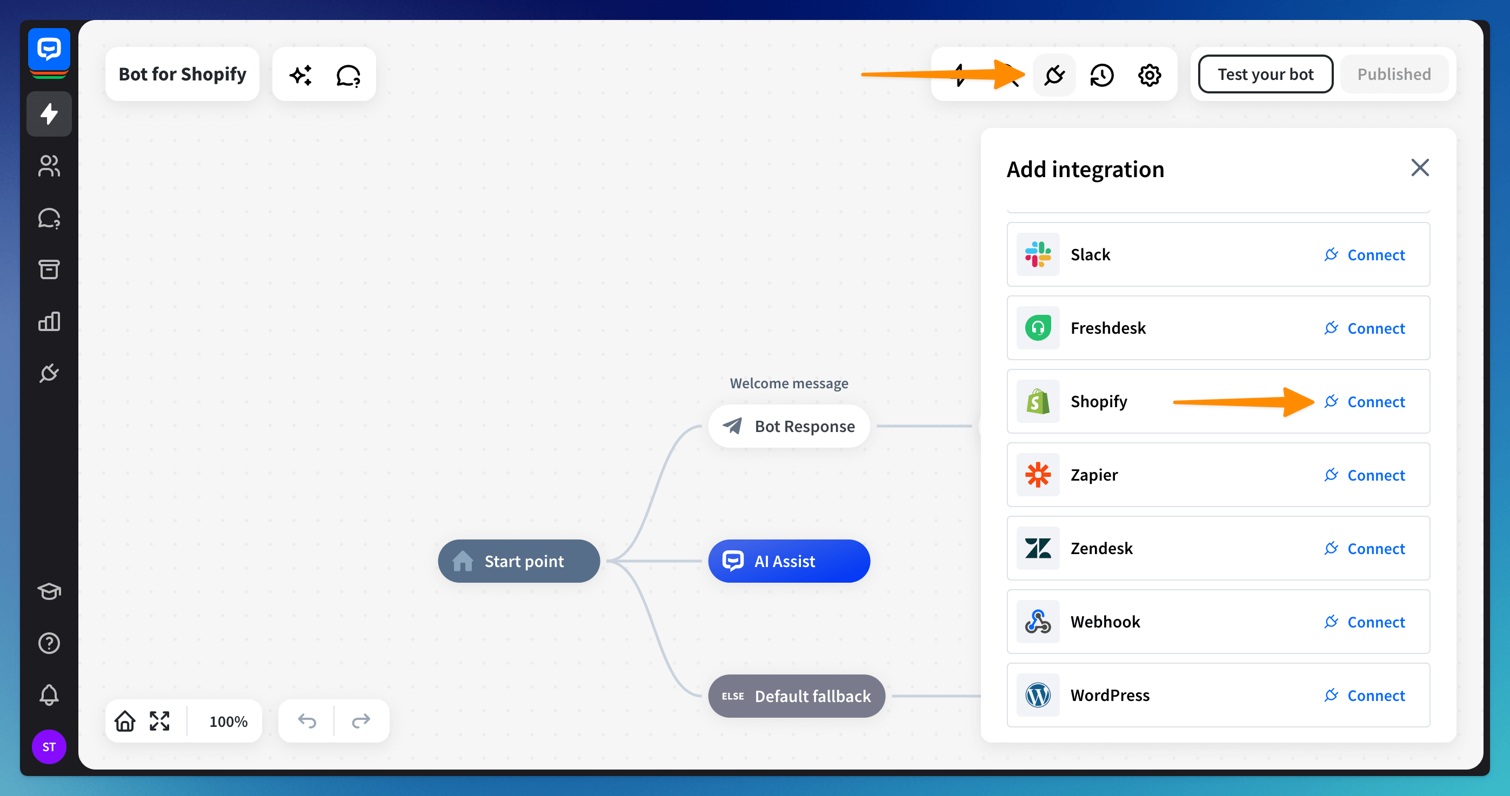Click the fit-to-screen expand icon
The width and height of the screenshot is (1510, 796).
click(x=159, y=720)
